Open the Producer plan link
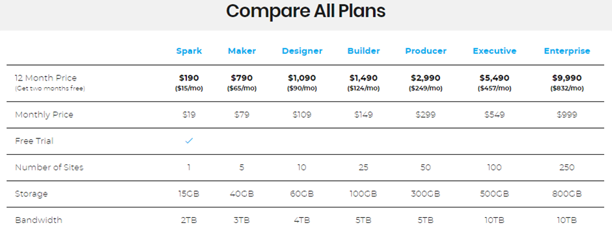This screenshot has width=612, height=236. (425, 51)
